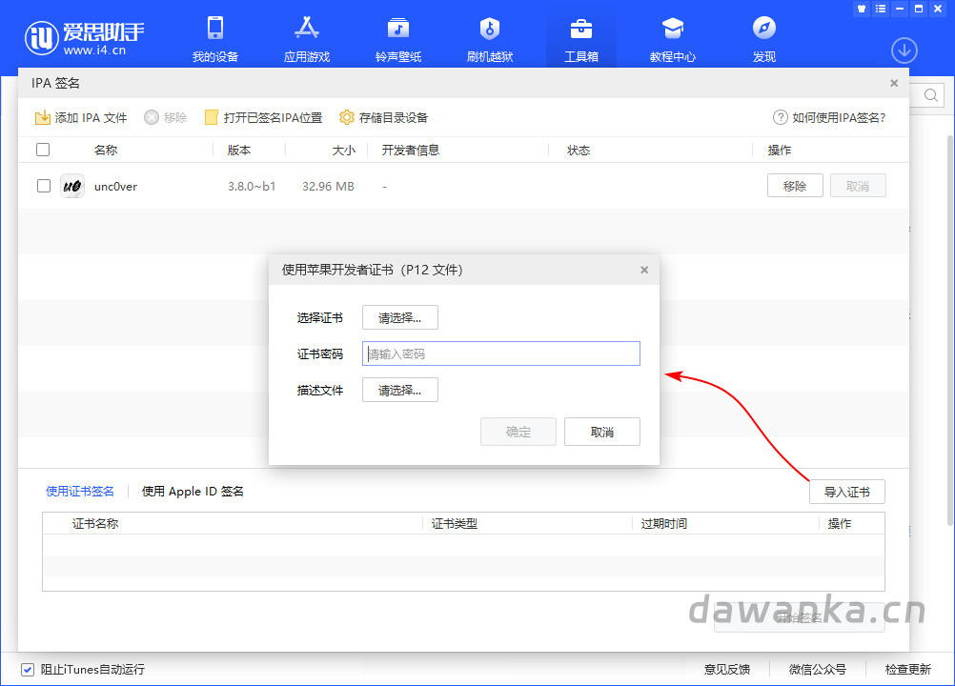
Task: Click the 过期时间 column header
Action: pyautogui.click(x=664, y=523)
